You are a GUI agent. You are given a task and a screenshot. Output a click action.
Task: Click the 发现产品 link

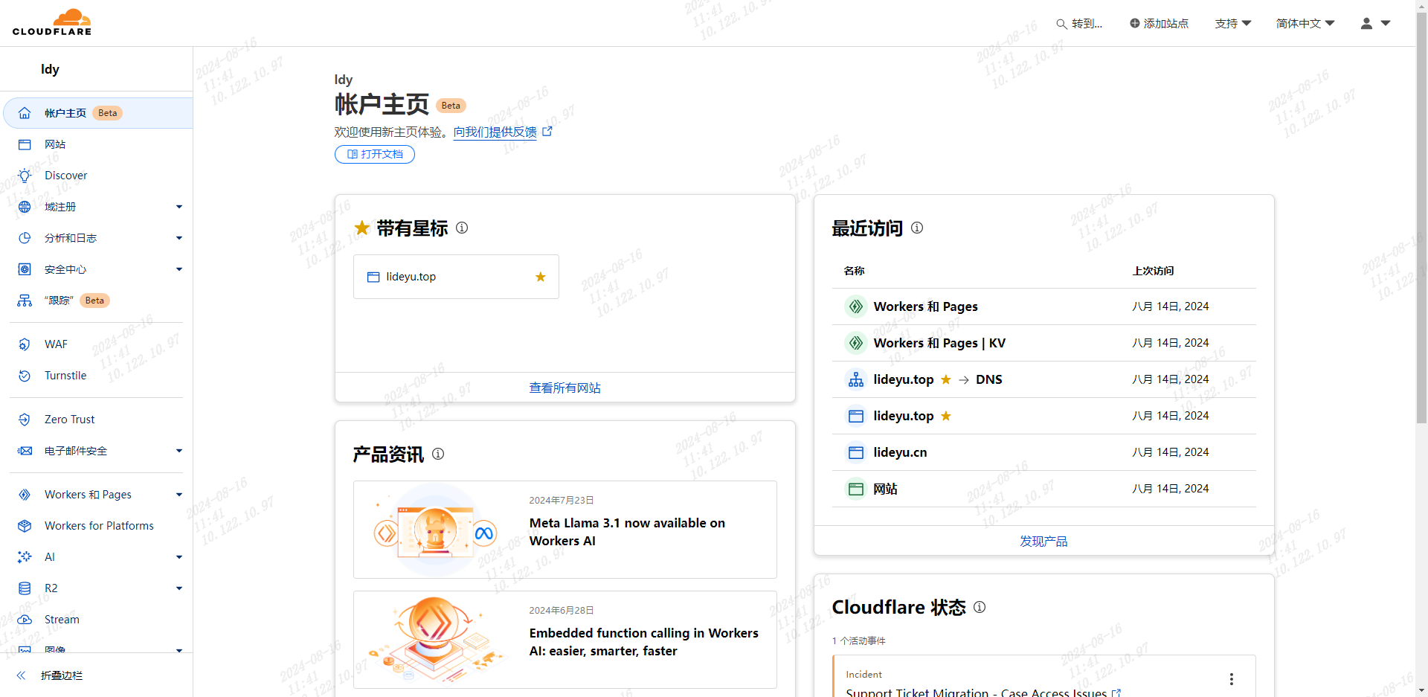pos(1043,541)
